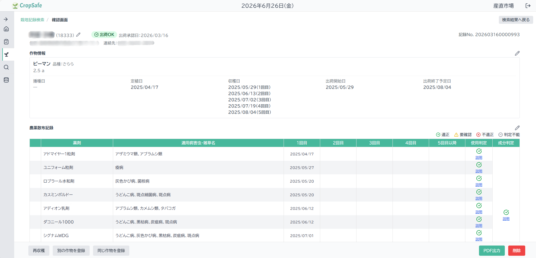This screenshot has width=536, height=258.
Task: Open 説明 link under 成分判定 column
Action: (506, 219)
